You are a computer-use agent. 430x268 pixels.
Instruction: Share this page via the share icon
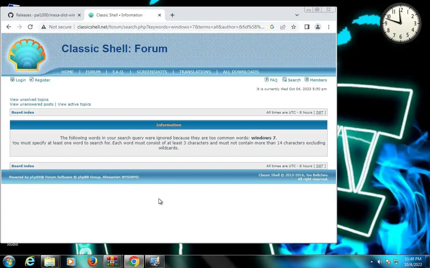tap(283, 27)
